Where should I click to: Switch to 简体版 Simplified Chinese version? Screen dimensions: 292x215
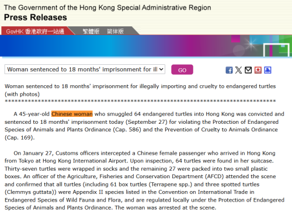[115, 32]
